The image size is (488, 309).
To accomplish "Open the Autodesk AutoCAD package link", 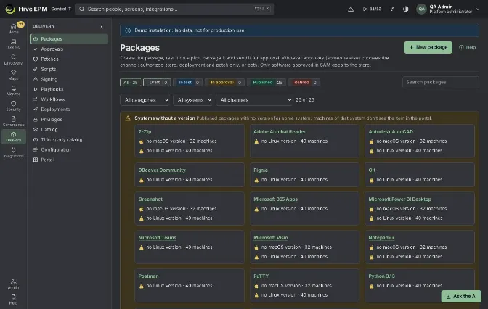I will [391, 132].
